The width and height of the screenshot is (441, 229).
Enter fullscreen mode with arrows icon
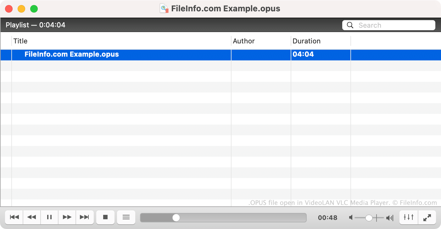coord(427,217)
